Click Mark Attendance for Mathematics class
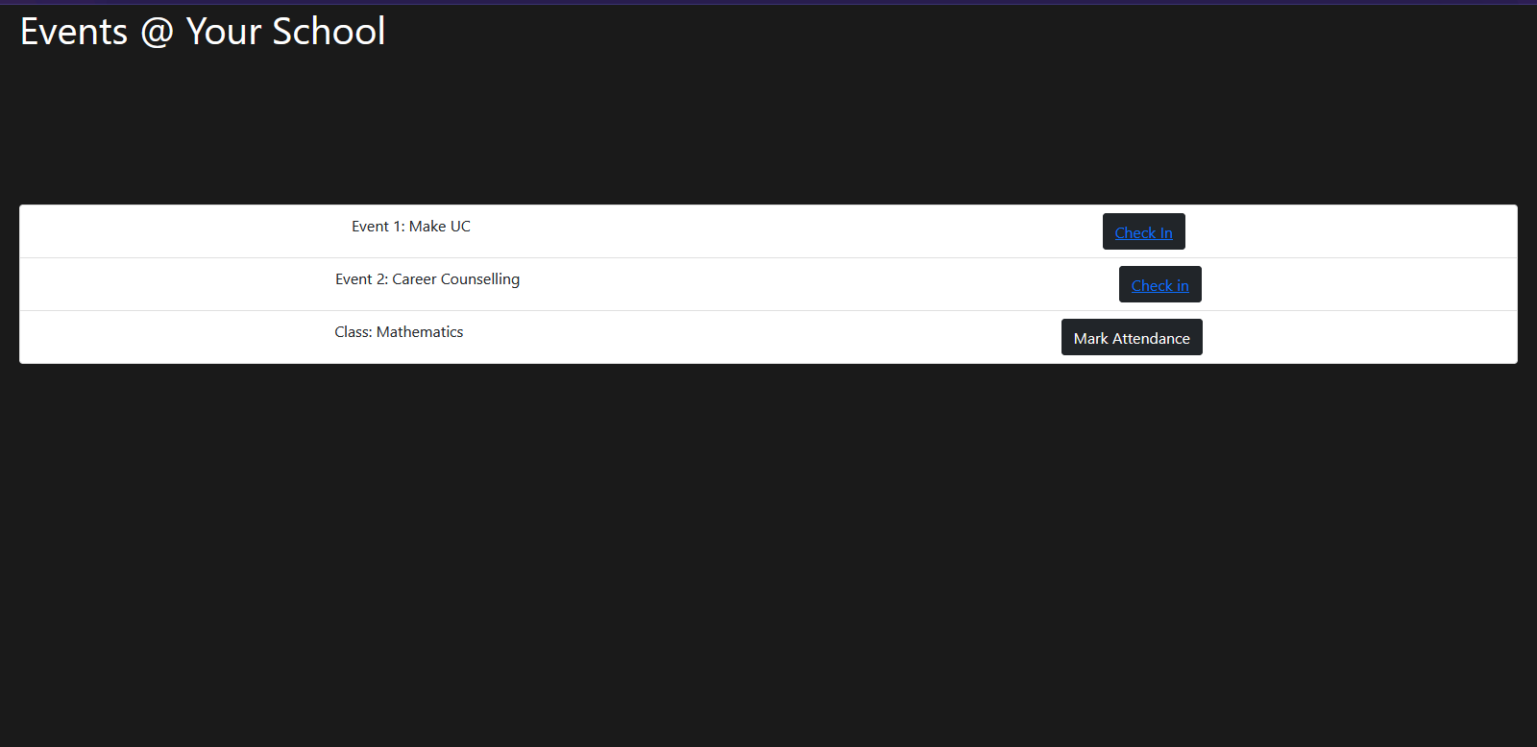1537x747 pixels. point(1132,337)
